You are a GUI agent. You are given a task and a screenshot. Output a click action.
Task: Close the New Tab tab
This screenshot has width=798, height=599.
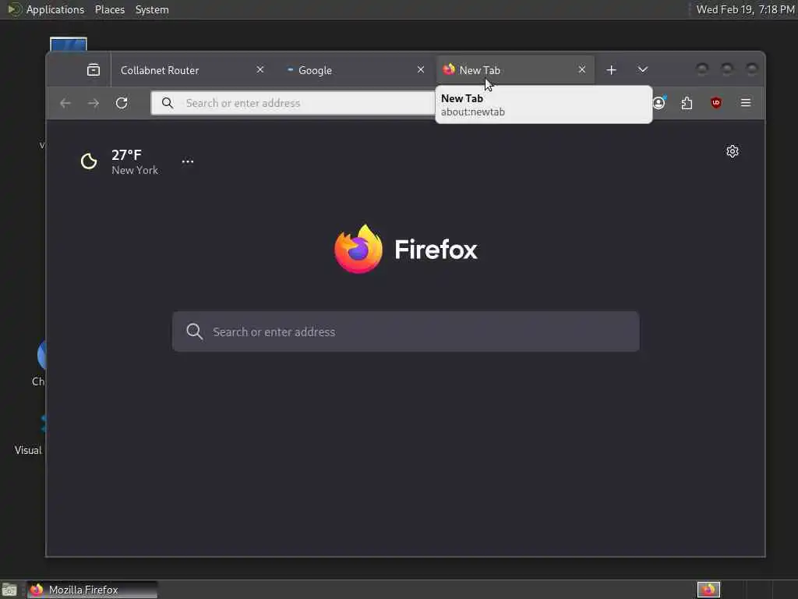(x=582, y=69)
